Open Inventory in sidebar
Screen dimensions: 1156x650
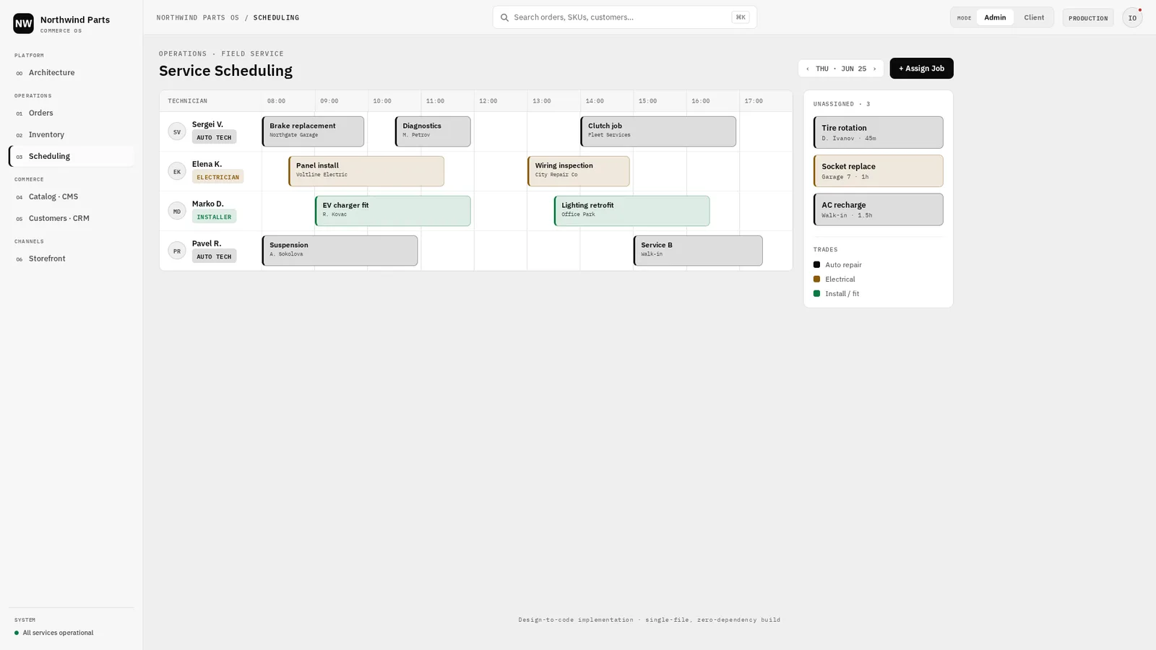coord(71,135)
